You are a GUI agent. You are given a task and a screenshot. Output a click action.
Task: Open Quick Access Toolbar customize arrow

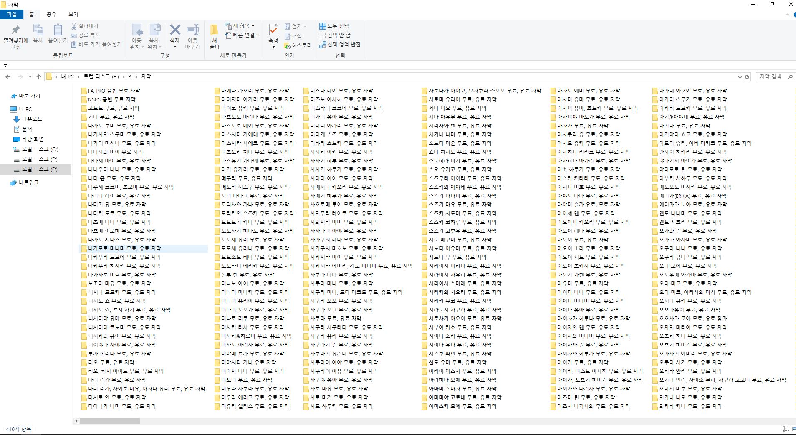click(x=5, y=66)
